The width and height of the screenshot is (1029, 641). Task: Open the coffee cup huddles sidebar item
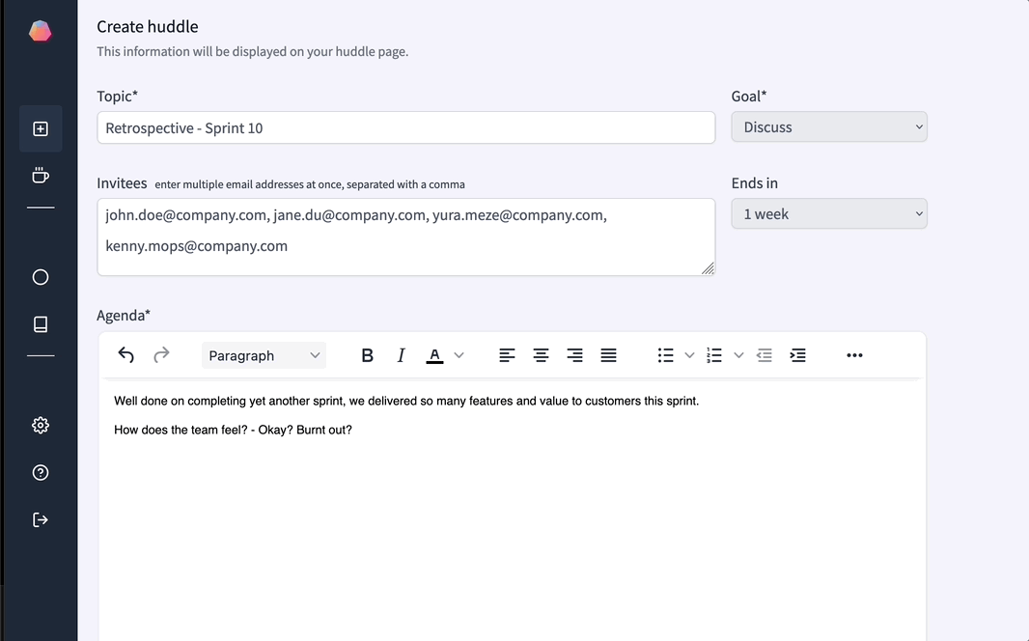click(x=41, y=176)
